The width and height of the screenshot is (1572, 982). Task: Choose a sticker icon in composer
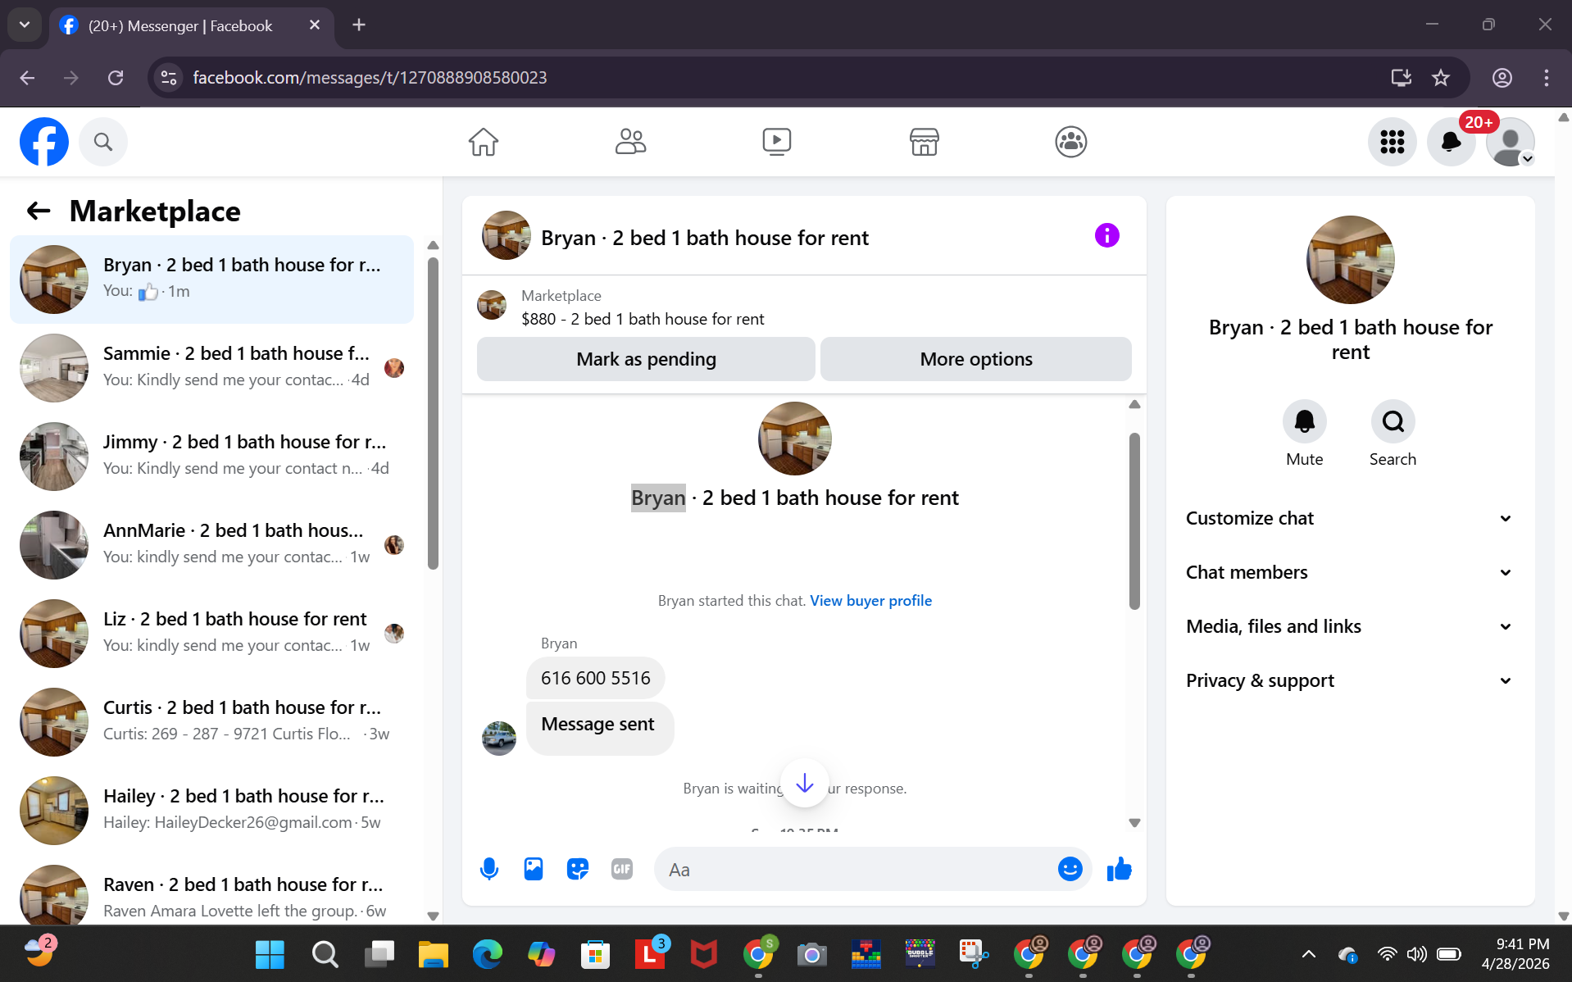pyautogui.click(x=578, y=869)
